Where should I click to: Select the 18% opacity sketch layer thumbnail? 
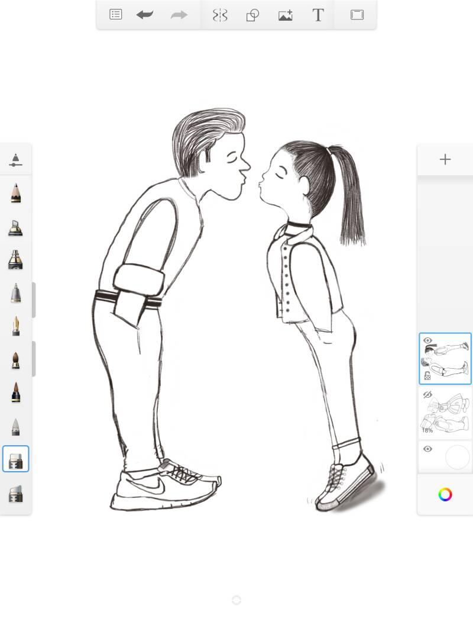(449, 411)
